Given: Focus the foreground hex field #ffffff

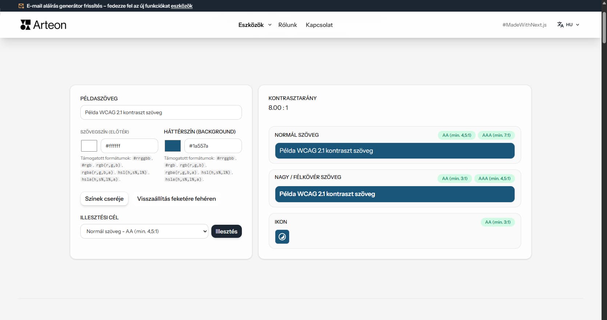Looking at the screenshot, I should pyautogui.click(x=129, y=146).
